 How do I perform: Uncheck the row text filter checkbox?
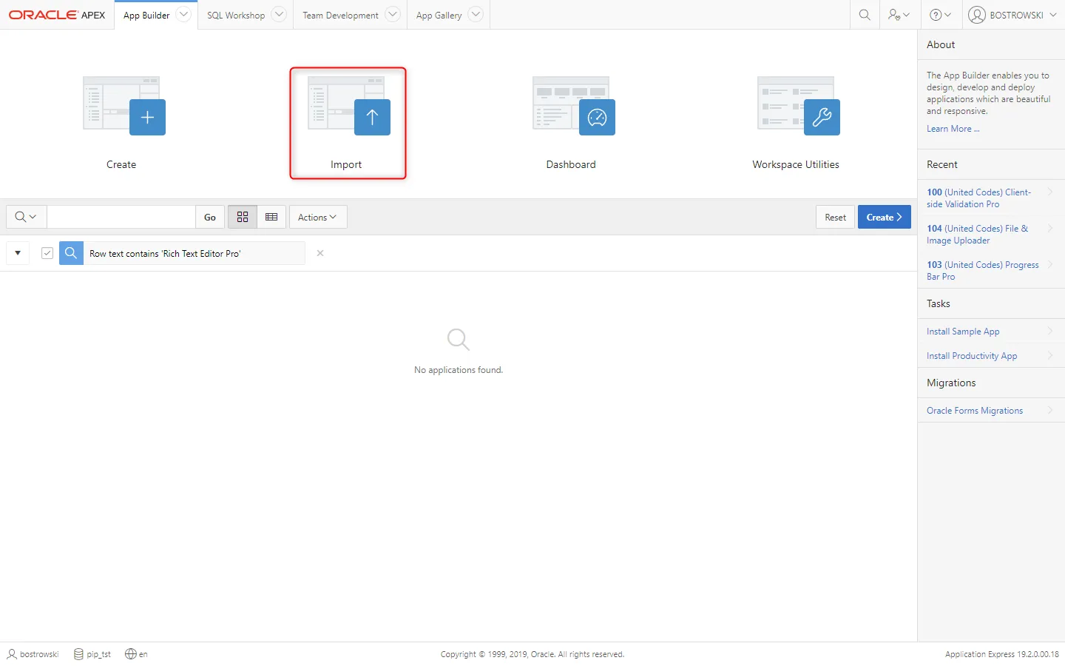tap(47, 253)
